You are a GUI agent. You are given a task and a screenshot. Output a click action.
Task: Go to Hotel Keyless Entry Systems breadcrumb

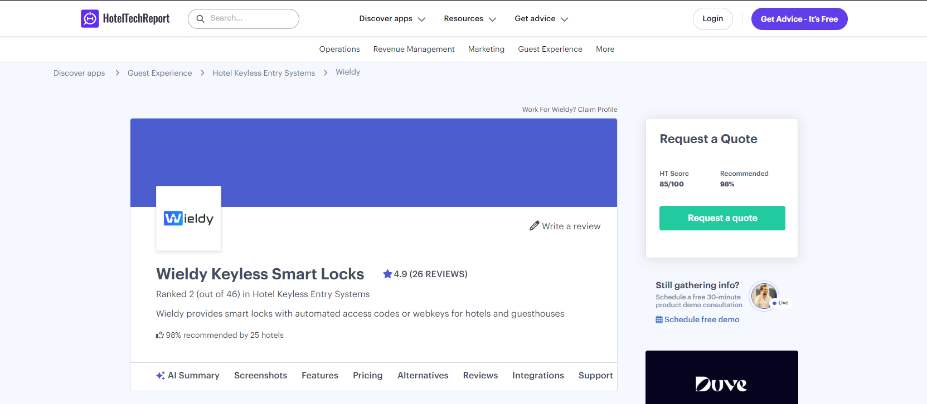coord(264,73)
